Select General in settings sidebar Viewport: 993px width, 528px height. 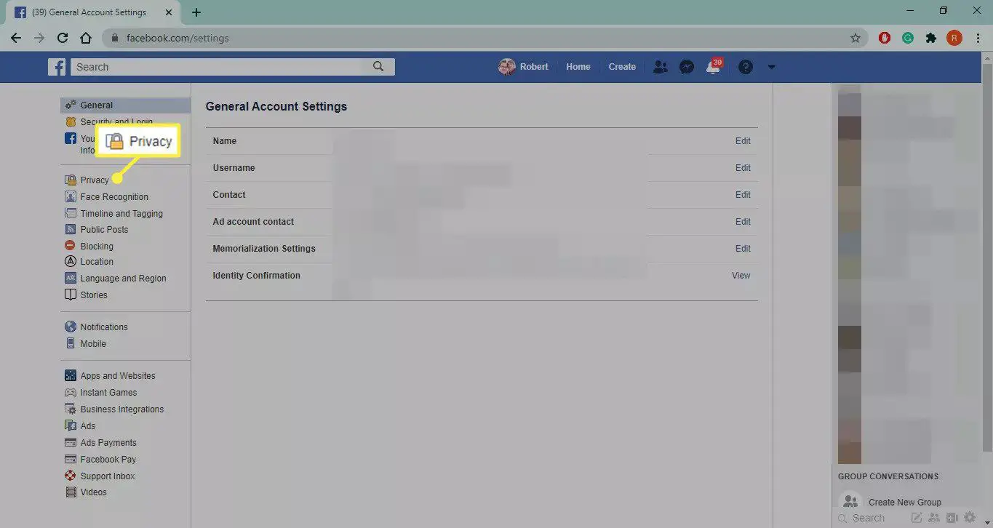(125, 105)
